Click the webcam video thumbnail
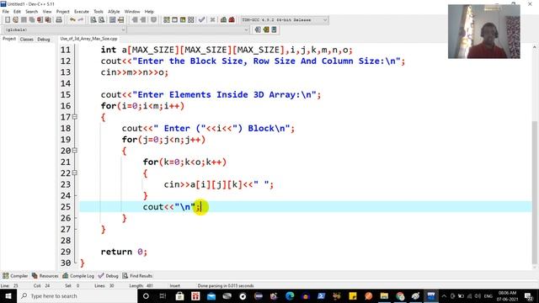Image resolution: width=539 pixels, height=303 pixels. (483, 31)
